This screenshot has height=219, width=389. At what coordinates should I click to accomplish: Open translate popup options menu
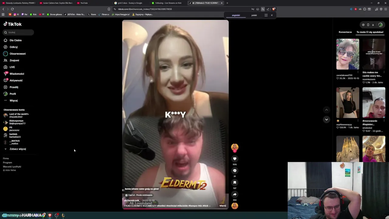click(x=266, y=15)
